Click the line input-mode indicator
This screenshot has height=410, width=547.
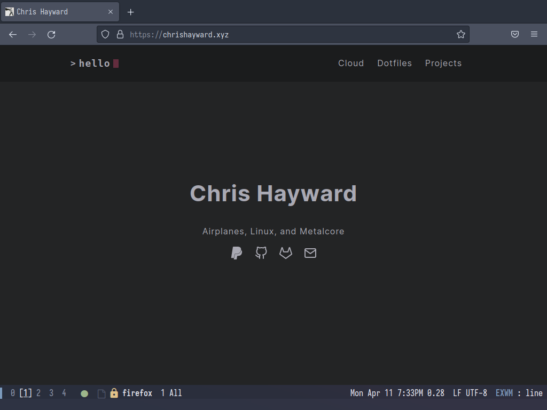click(x=534, y=393)
